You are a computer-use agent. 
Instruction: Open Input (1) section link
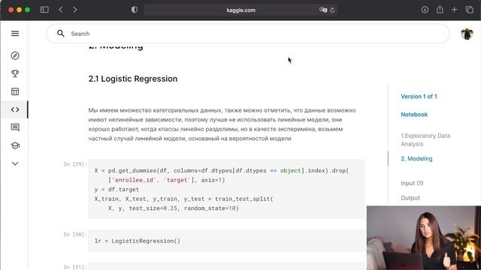point(412,183)
